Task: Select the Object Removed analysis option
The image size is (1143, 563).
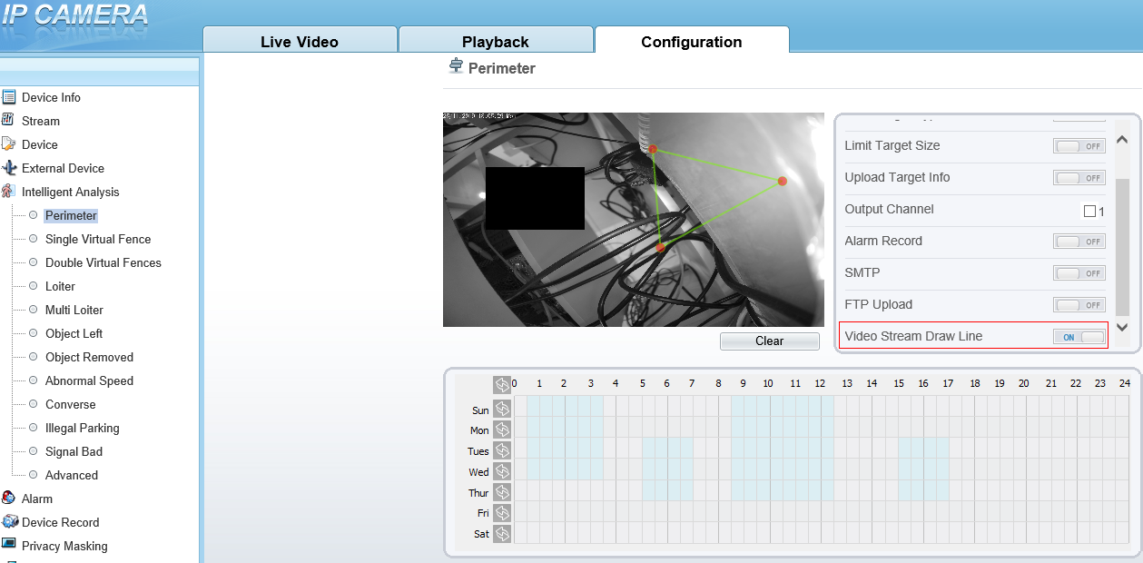Action: [89, 357]
